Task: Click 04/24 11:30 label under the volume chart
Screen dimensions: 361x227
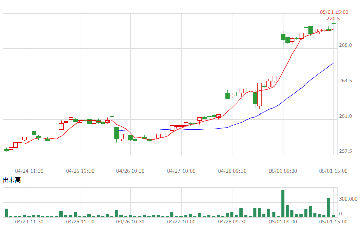Action: pyautogui.click(x=29, y=222)
